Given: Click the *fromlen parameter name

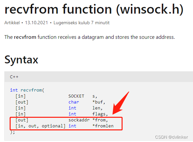Looking at the screenshot, I should click(x=103, y=126).
